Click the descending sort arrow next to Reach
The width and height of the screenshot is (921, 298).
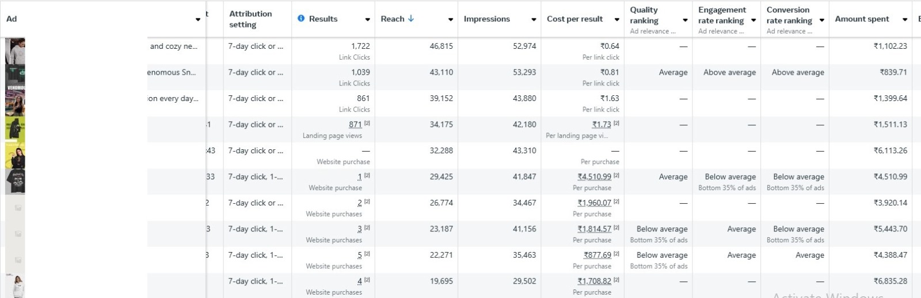point(411,18)
